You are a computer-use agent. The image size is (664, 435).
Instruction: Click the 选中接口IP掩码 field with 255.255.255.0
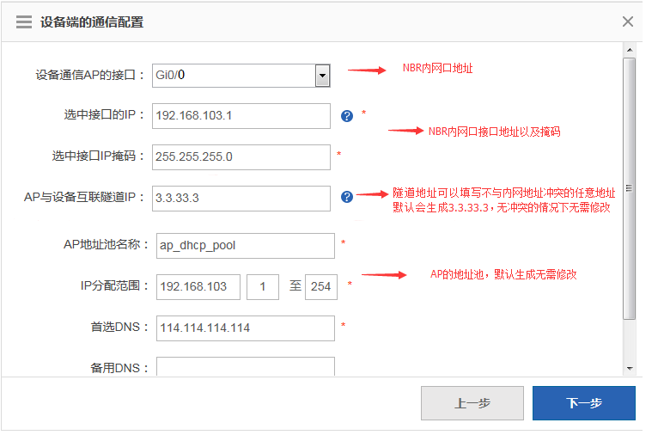click(241, 156)
